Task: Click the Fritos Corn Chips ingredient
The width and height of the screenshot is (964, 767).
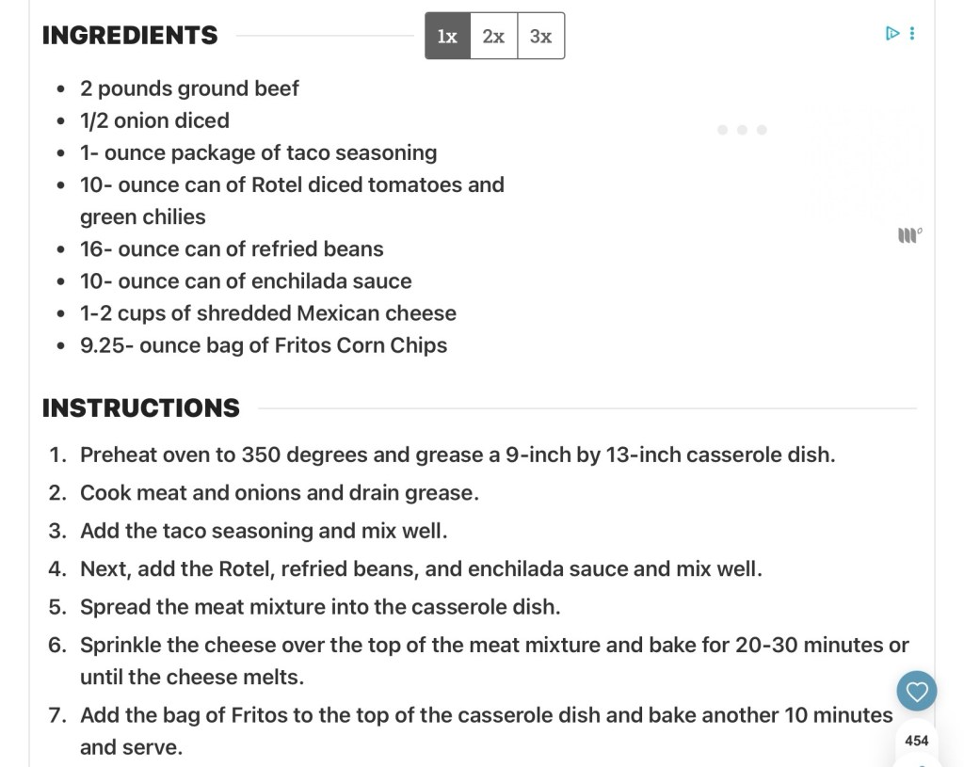Action: pos(264,345)
